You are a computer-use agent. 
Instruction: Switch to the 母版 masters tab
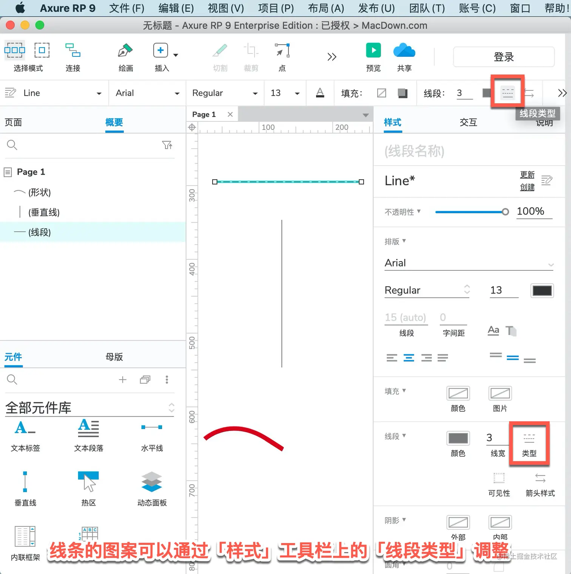(x=114, y=357)
